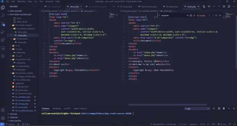
Task: Open 02_cookies.php in the explorer
Action: tap(23, 80)
